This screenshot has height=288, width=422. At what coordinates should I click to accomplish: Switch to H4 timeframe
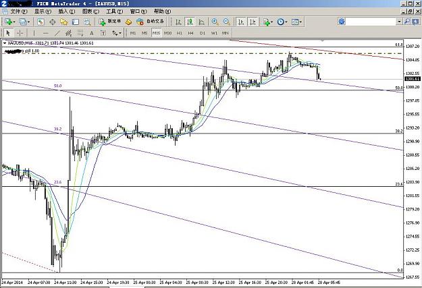191,33
